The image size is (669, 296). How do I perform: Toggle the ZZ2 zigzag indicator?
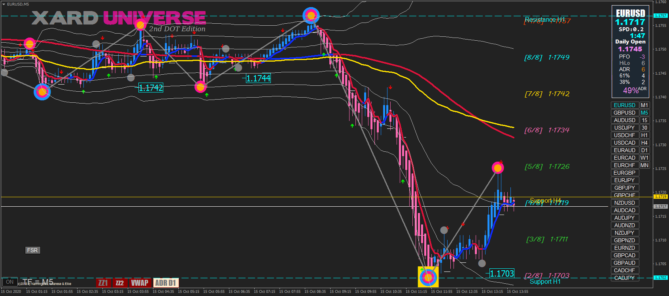pos(119,283)
